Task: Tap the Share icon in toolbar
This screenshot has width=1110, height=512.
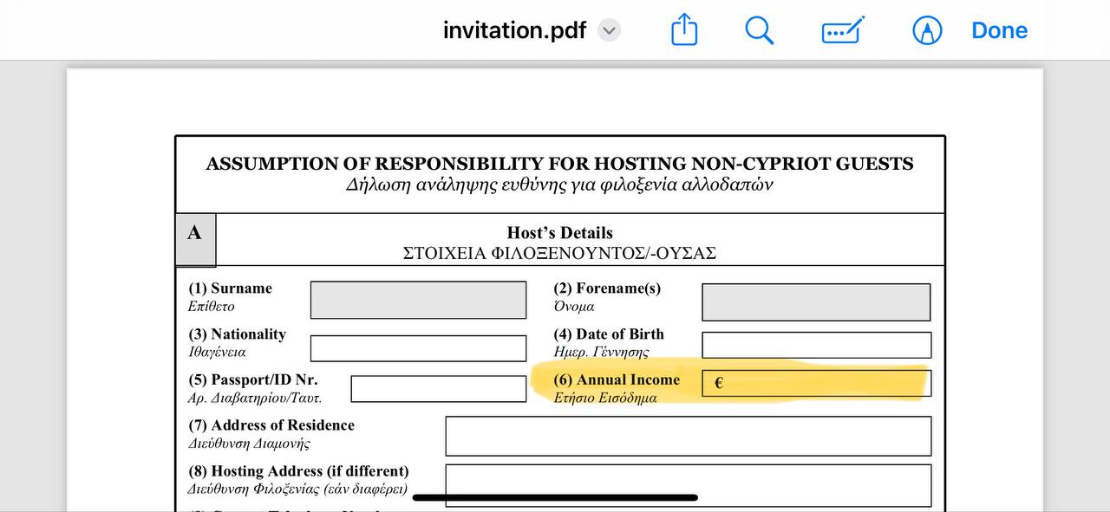Action: [684, 31]
